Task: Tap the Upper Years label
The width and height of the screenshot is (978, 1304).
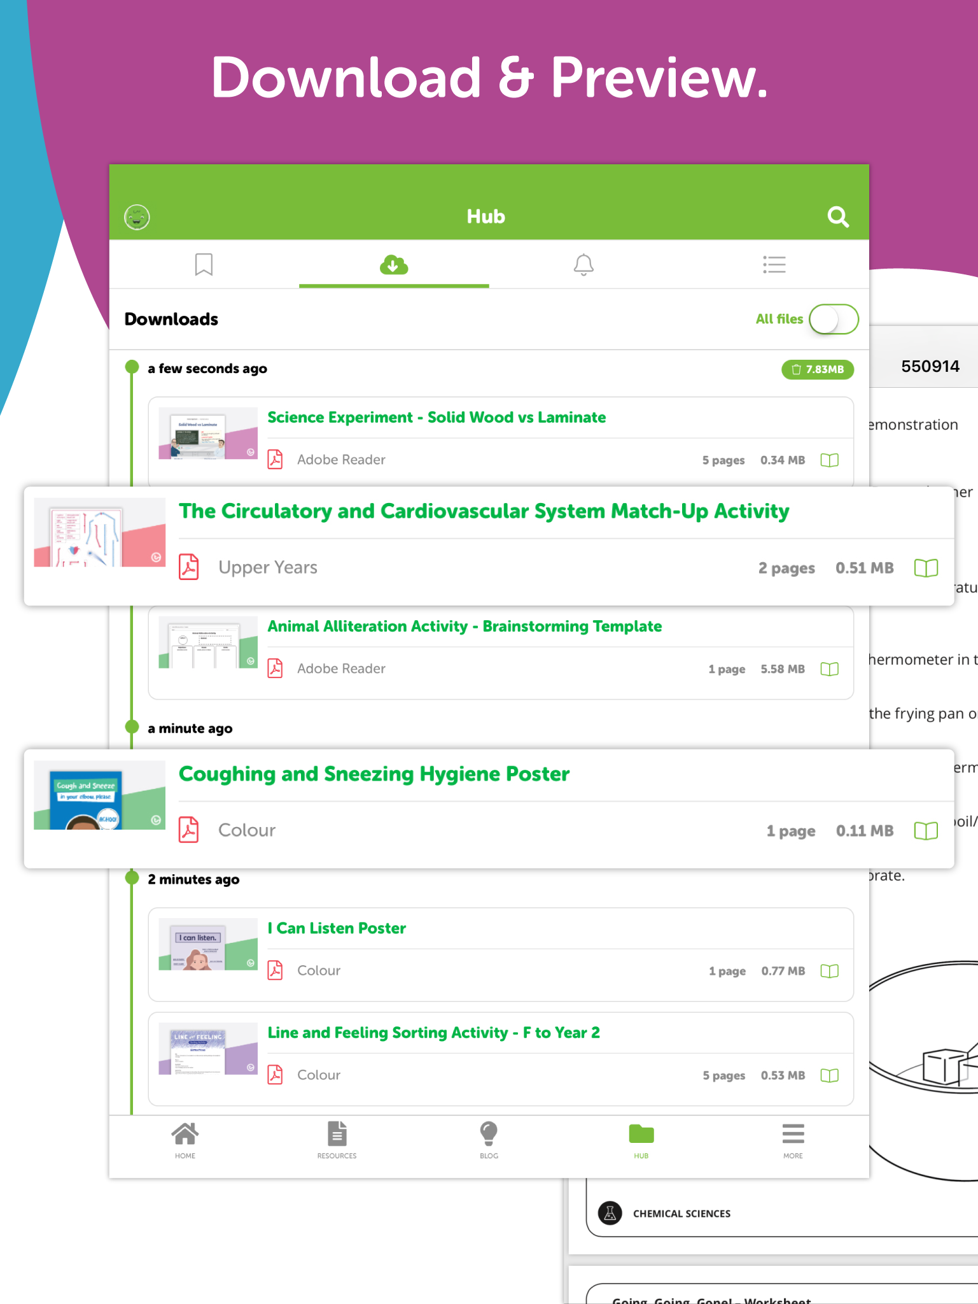Action: point(268,567)
